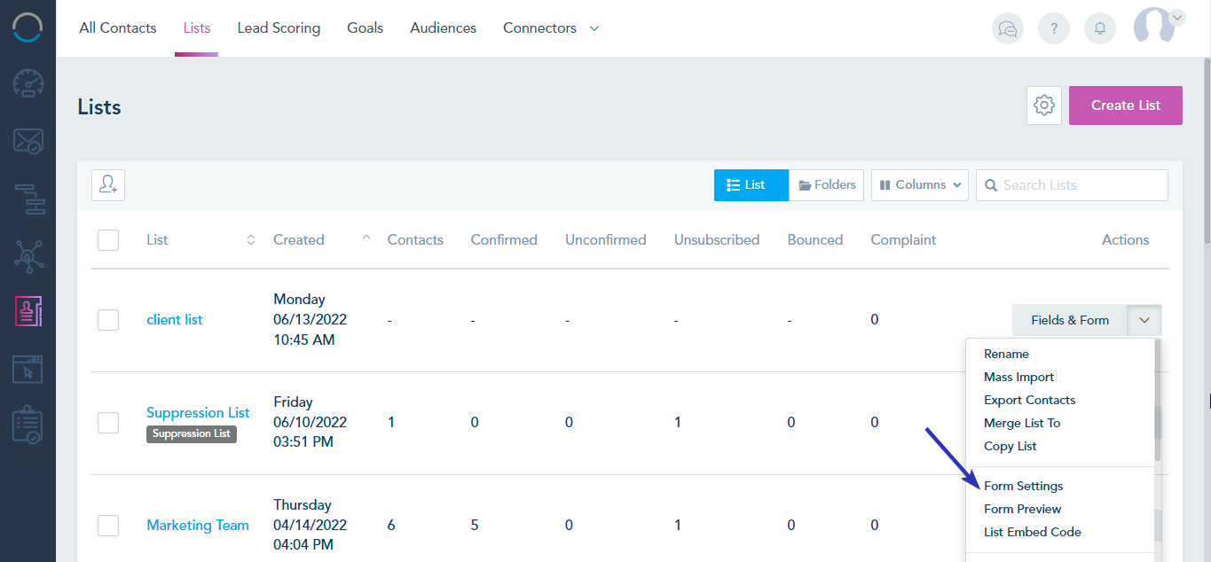The width and height of the screenshot is (1211, 562).
Task: Open the dashboard gauge icon in sidebar
Action: tap(28, 84)
